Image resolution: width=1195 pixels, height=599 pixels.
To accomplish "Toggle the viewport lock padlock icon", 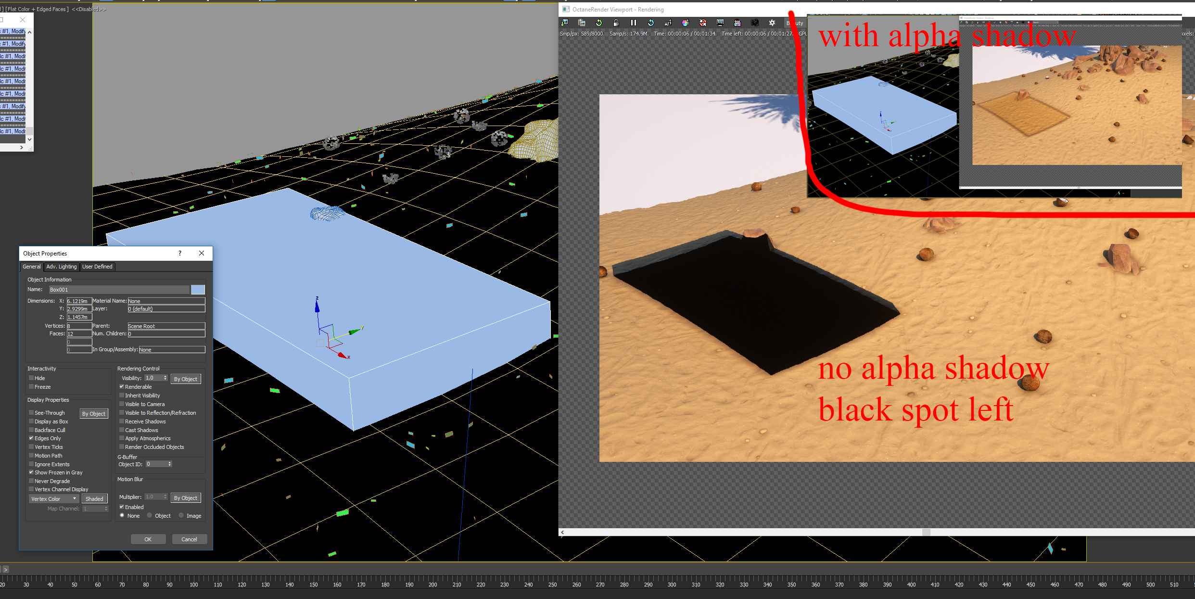I will (x=616, y=23).
